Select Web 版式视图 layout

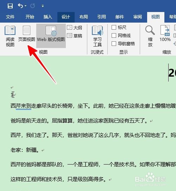coord(51,36)
